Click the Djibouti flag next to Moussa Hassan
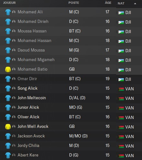142x160 pixels. 121,32
